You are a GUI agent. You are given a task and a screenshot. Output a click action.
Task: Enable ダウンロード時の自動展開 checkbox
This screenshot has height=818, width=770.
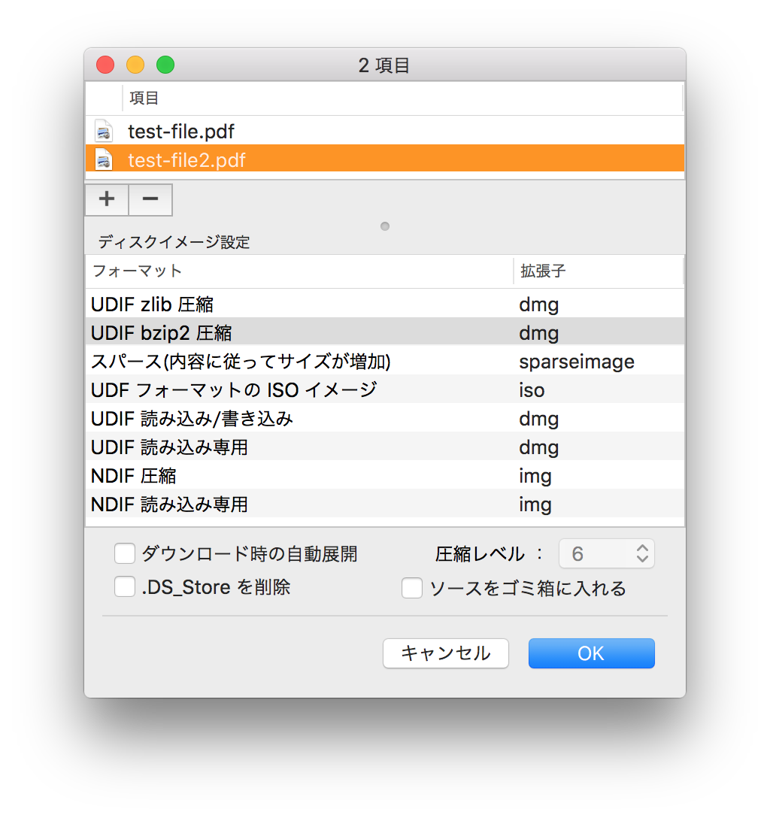click(125, 554)
